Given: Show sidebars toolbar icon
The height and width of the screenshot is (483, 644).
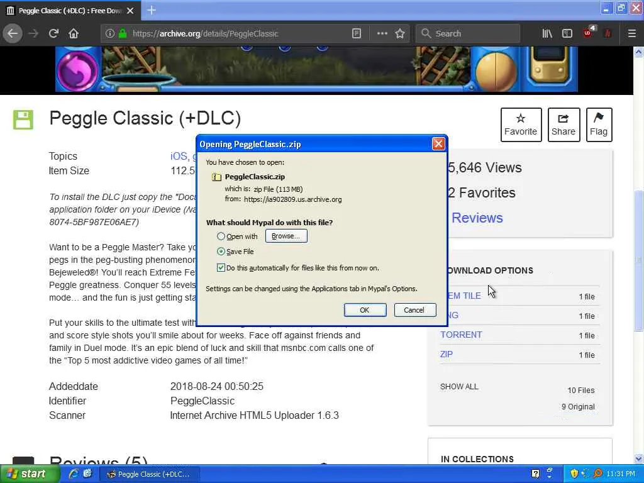Looking at the screenshot, I should 567,34.
